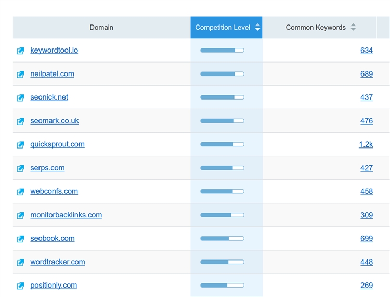View 269 common keywords for positionly.com
Screen dimensions: 390x297
click(367, 286)
